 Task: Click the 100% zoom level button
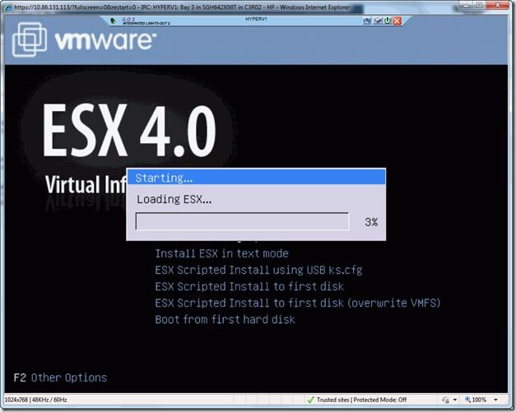pos(476,400)
